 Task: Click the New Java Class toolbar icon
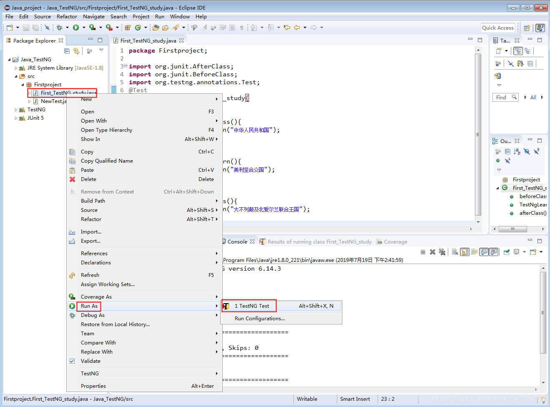tap(138, 28)
